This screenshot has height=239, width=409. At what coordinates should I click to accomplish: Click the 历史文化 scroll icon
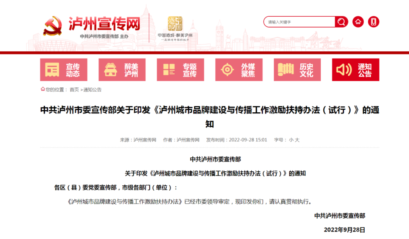coord(286,70)
